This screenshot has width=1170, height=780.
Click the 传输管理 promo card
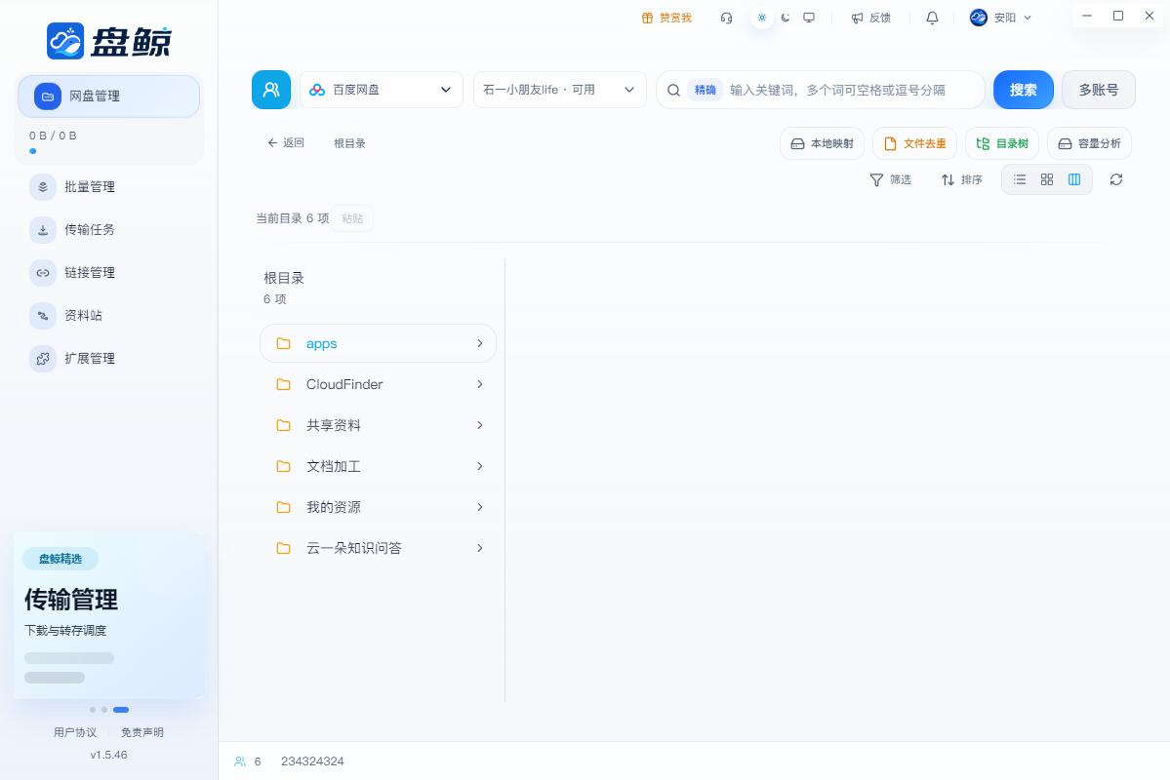coord(109,615)
